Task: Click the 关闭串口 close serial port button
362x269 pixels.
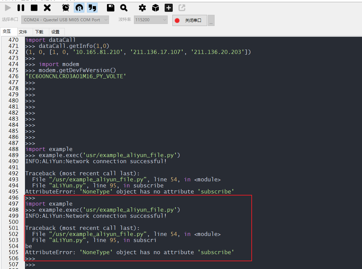Action: pyautogui.click(x=190, y=20)
